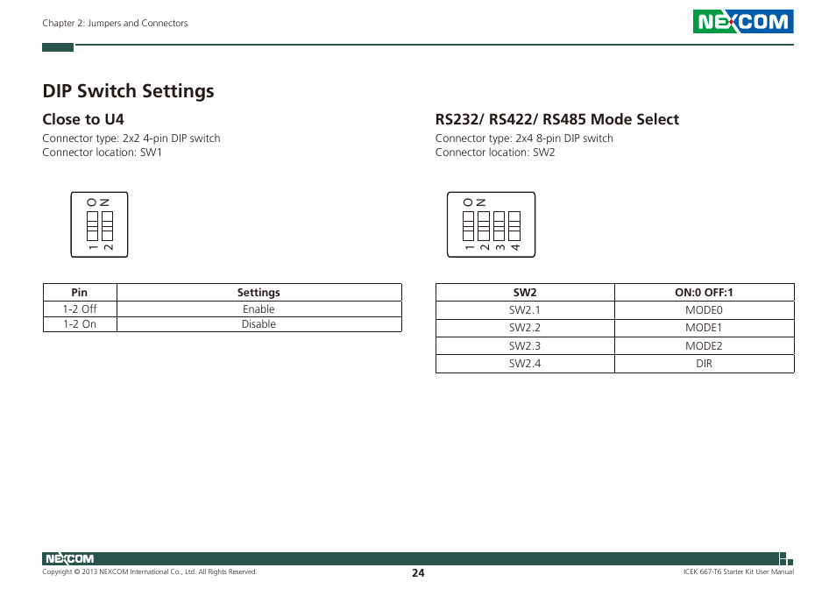Click the 'ON:0 OFF:1' header cell
Screen dimensions: 836x589
(x=705, y=292)
